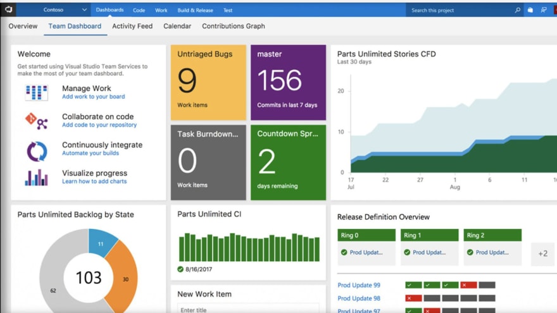This screenshot has width=557, height=313.
Task: Click the red failed box in Prod Update 99 row
Action: coord(468,285)
